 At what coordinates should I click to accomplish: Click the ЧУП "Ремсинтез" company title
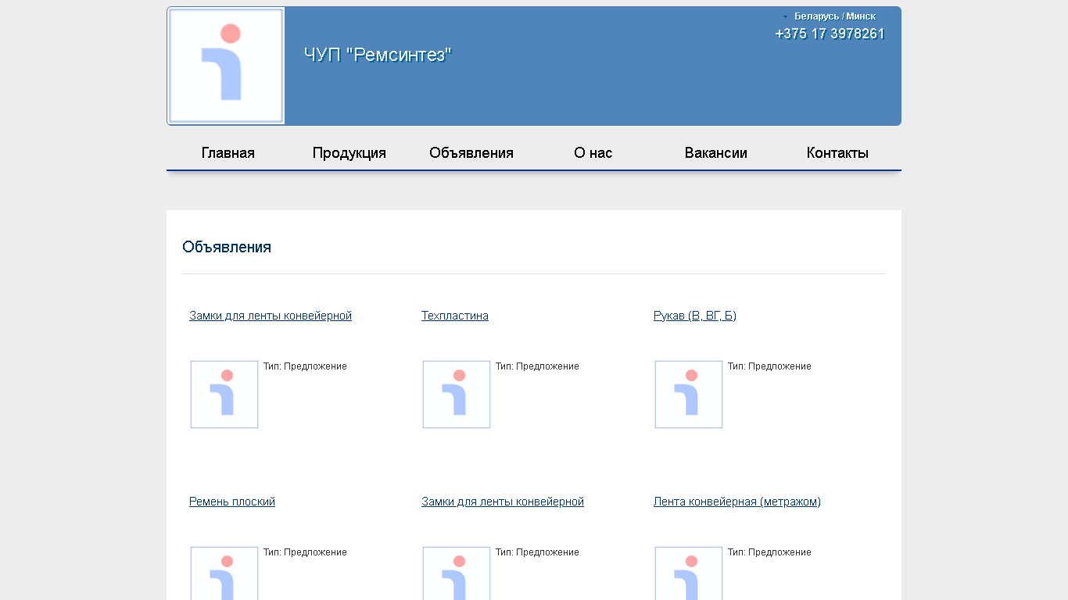[x=378, y=55]
